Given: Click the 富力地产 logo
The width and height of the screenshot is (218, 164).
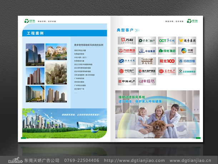Looking at the screenshot, I should pos(167,71).
